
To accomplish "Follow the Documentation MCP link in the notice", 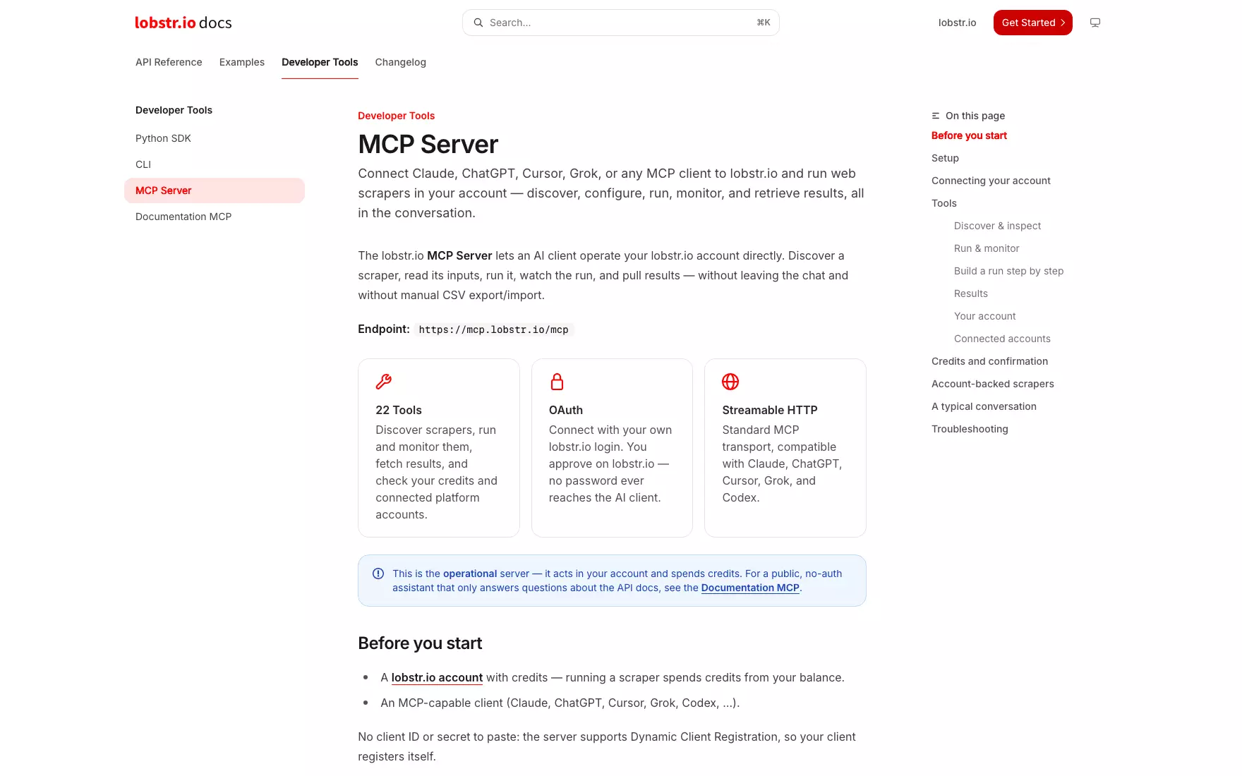I will (x=750, y=588).
